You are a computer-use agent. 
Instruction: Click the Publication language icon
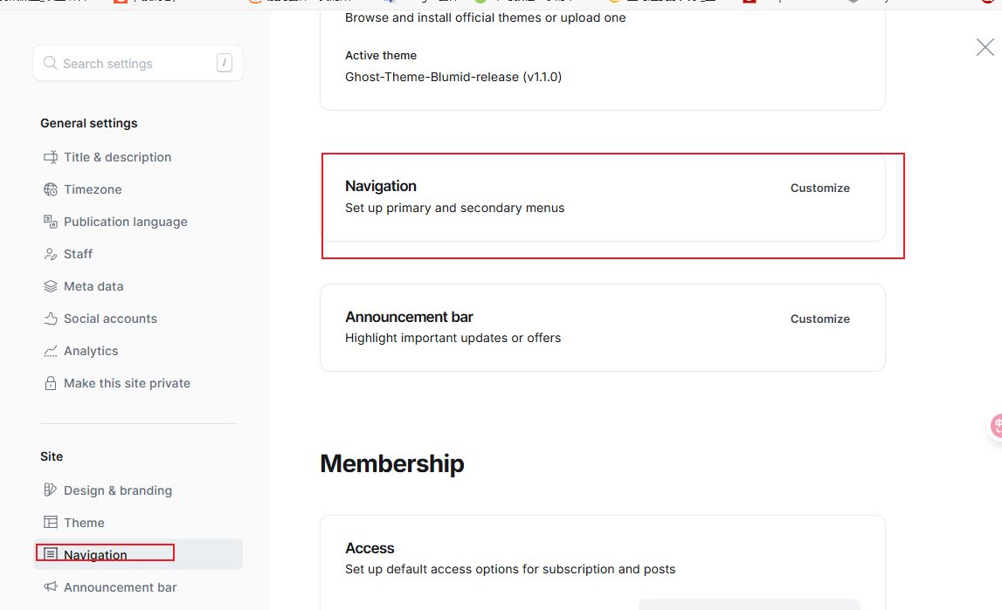click(51, 222)
